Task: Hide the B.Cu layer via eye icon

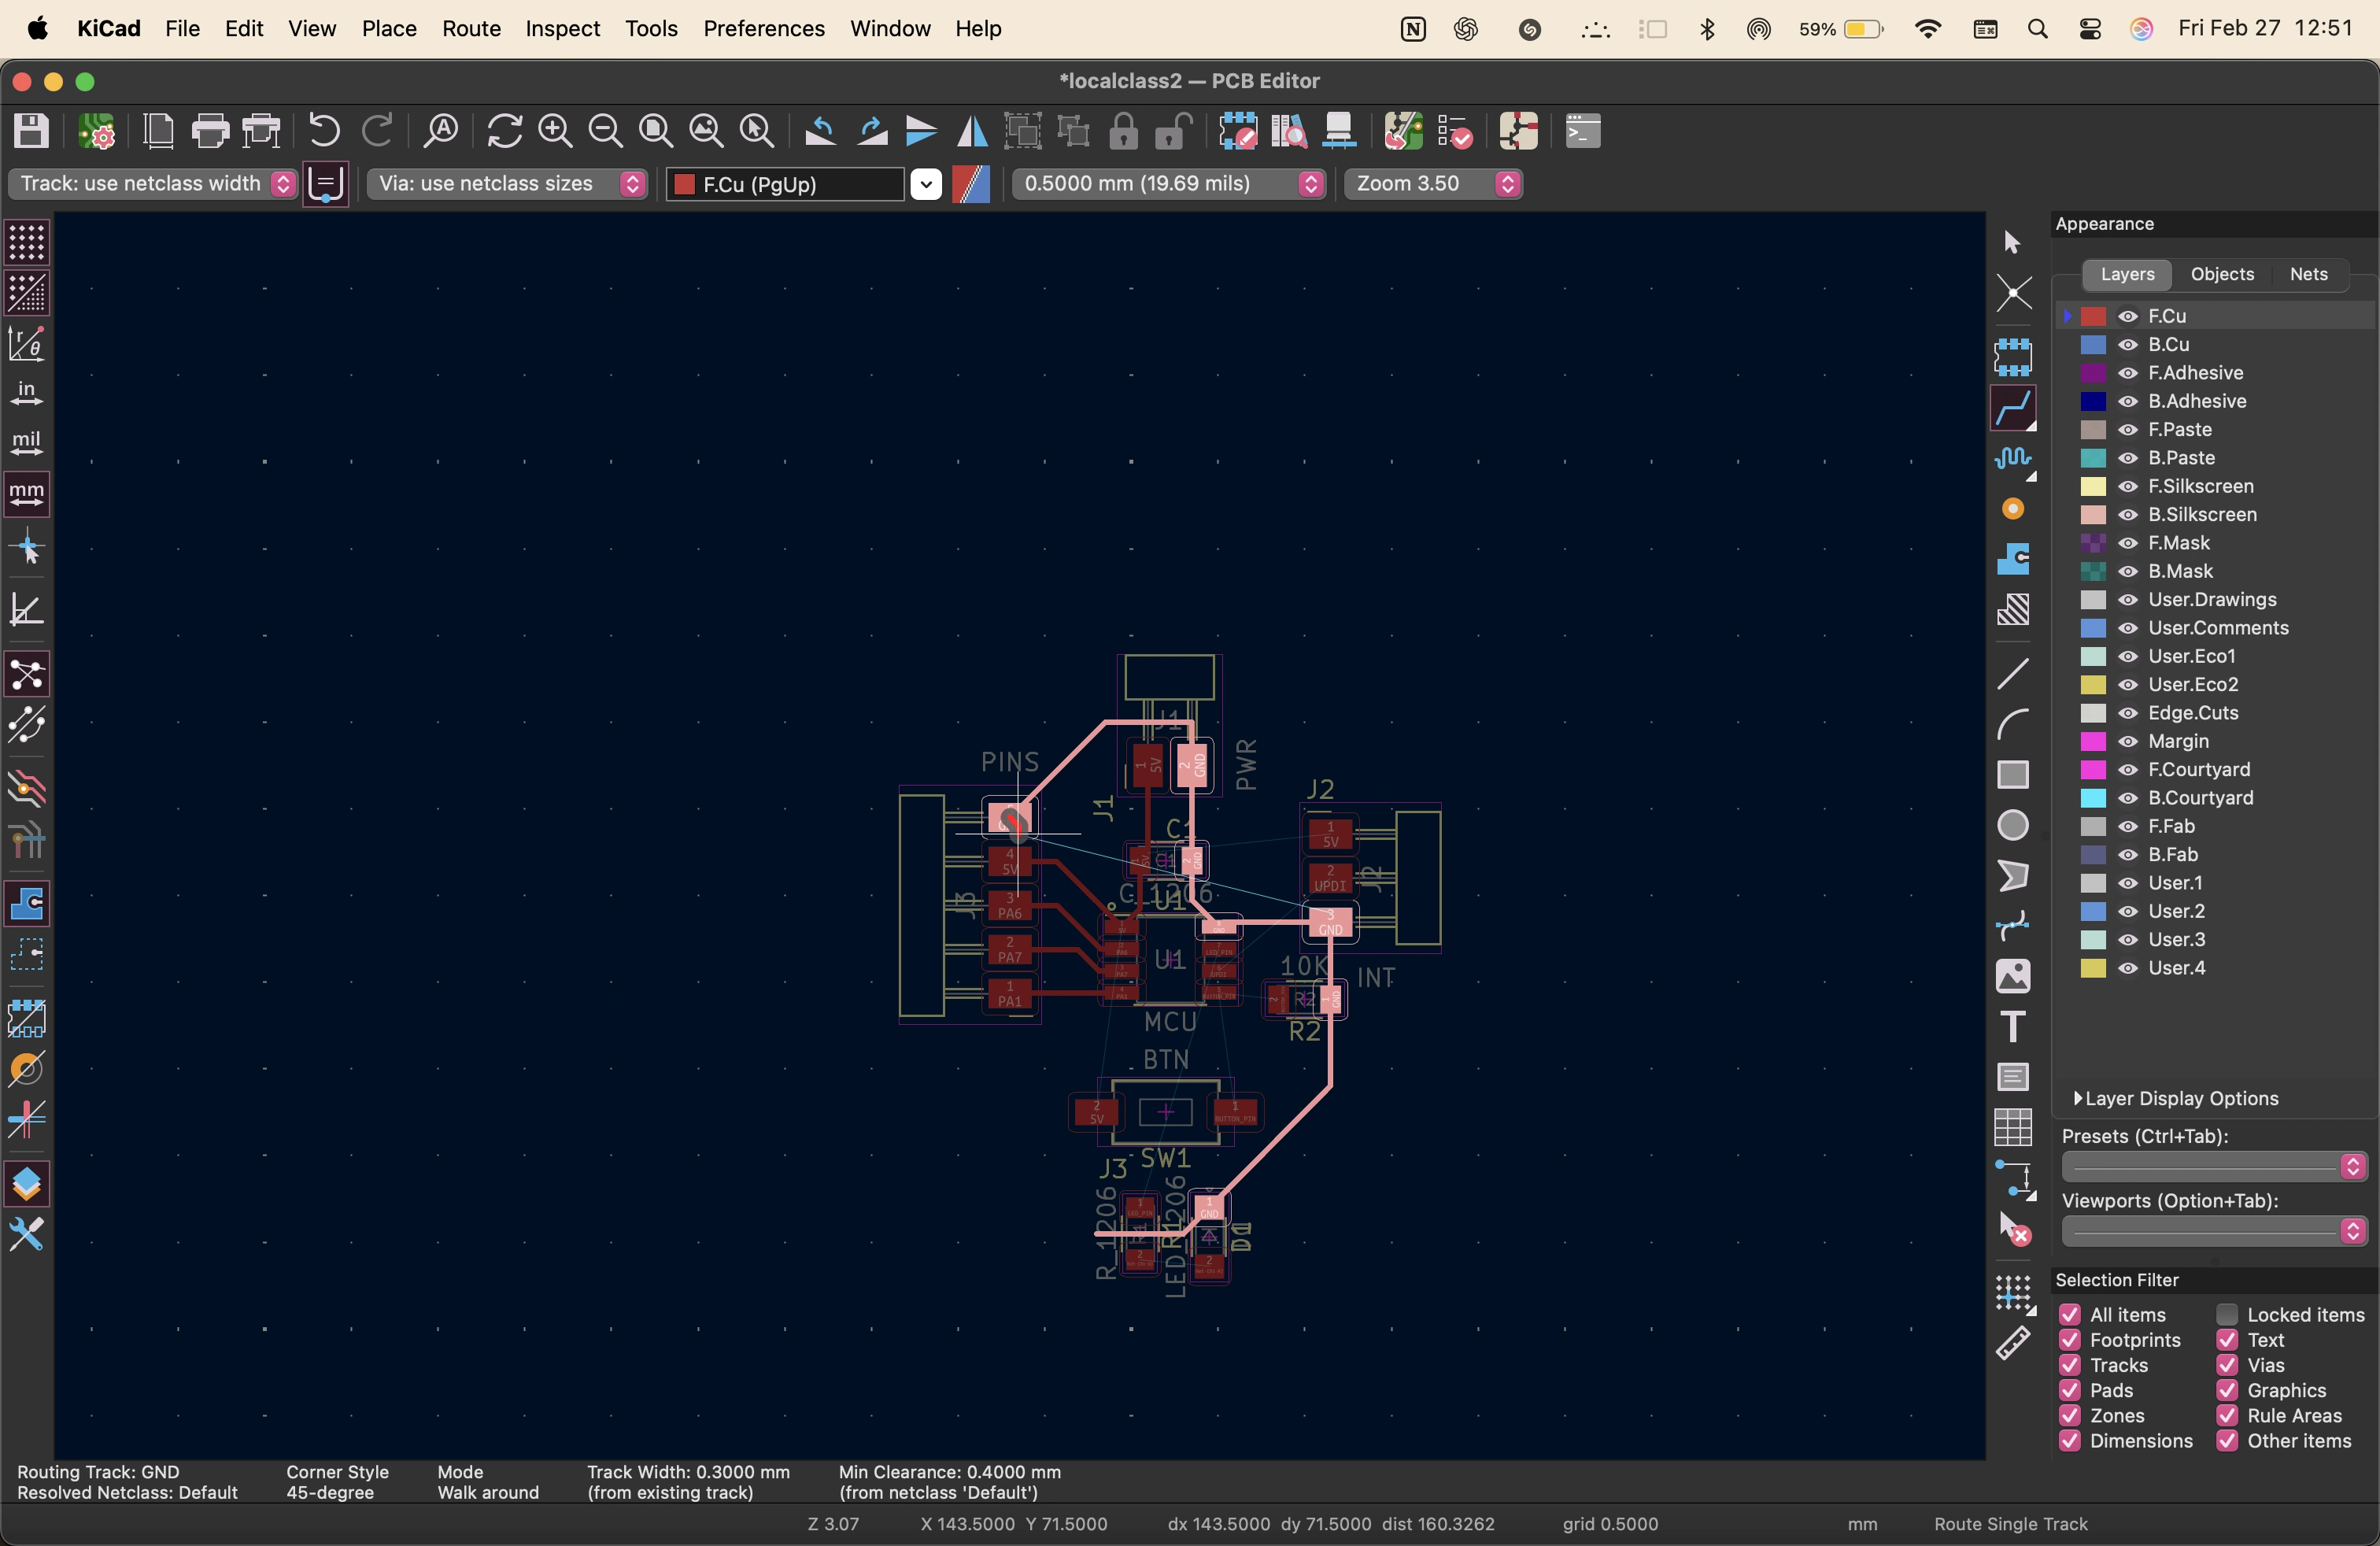Action: click(2128, 344)
